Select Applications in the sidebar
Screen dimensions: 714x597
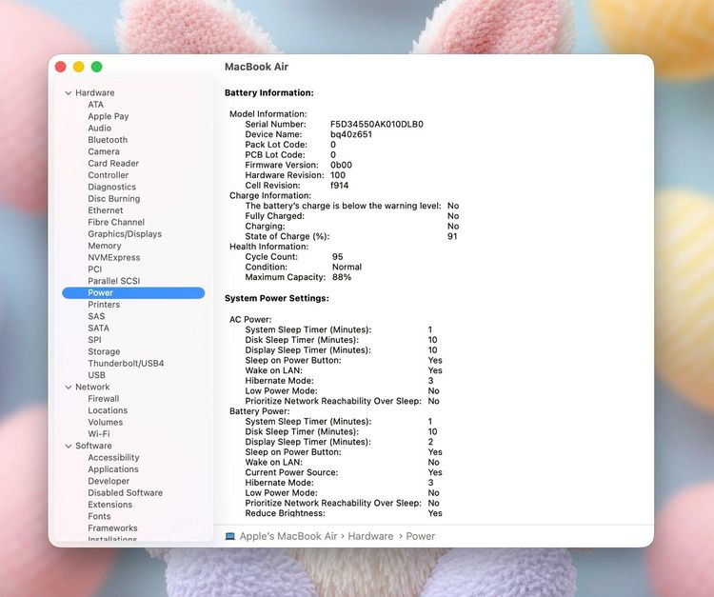pos(113,469)
